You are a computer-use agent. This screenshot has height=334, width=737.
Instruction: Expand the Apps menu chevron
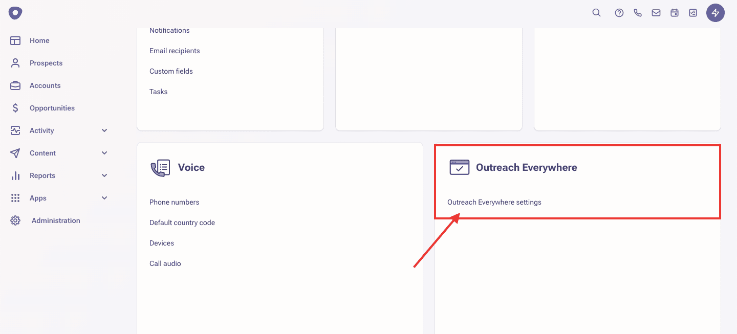(x=104, y=198)
